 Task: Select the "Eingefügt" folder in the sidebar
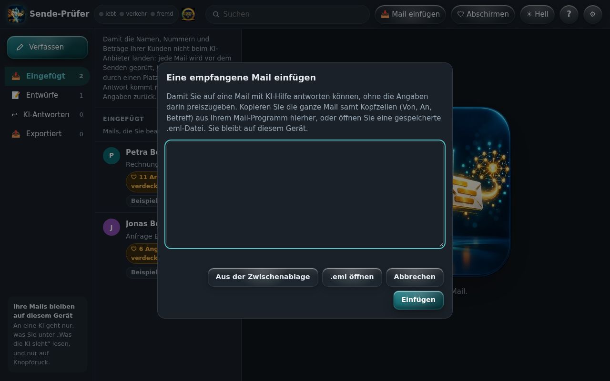pyautogui.click(x=47, y=76)
